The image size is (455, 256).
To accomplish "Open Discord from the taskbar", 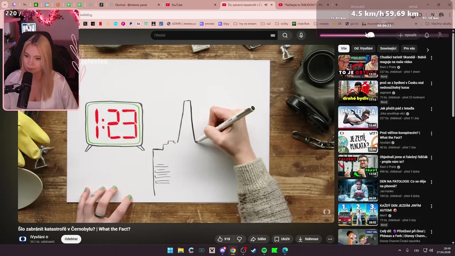I will click(x=223, y=250).
